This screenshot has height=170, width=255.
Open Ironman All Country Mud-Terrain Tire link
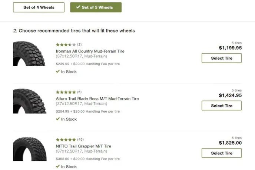90,51
